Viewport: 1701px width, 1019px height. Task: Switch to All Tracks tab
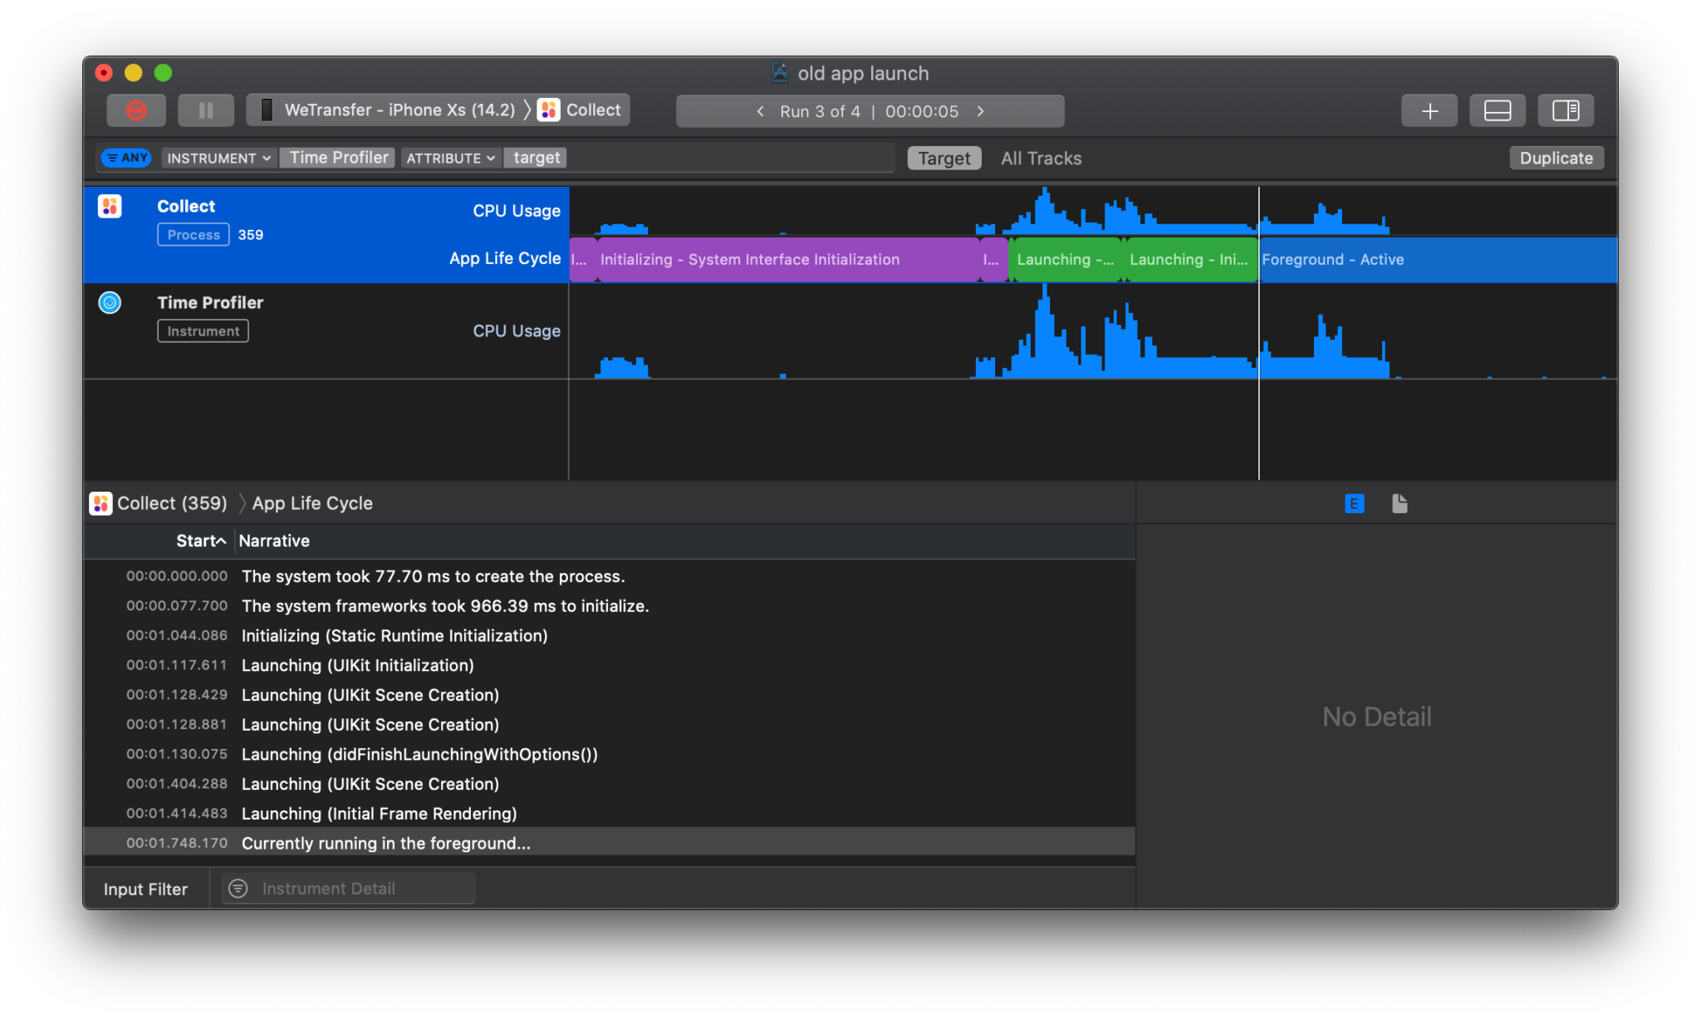1042,158
